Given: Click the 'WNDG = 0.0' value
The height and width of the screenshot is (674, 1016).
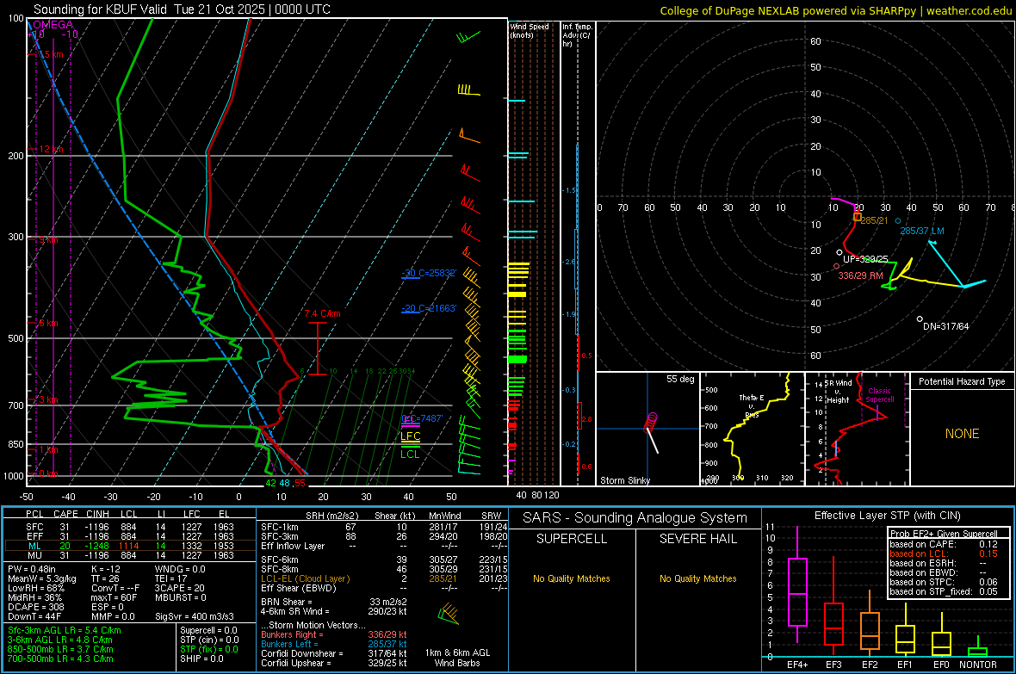Looking at the screenshot, I should coord(179,569).
